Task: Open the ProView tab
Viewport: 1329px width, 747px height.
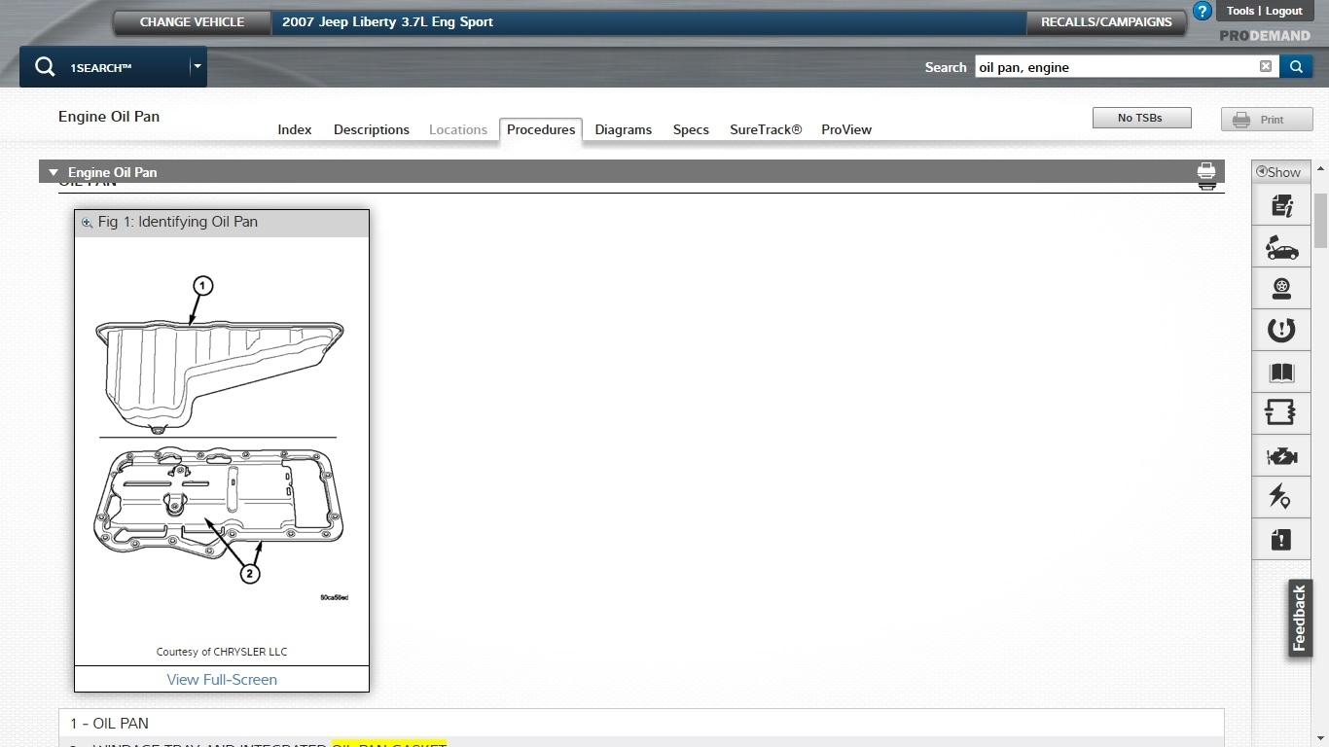Action: [x=846, y=129]
